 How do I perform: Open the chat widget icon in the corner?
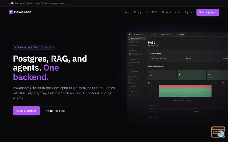coord(218,132)
